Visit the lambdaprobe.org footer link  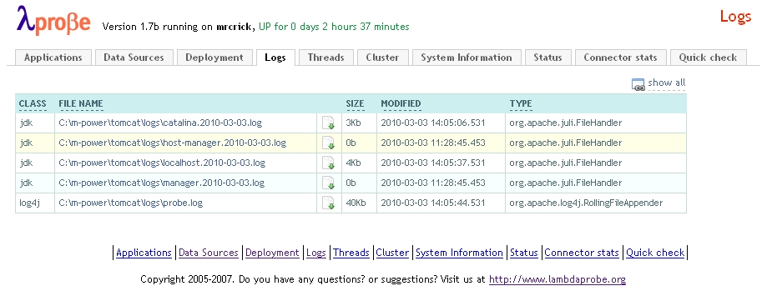558,279
